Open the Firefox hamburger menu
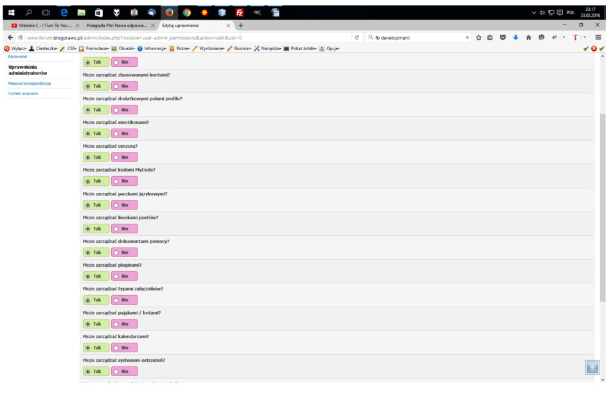 [598, 37]
